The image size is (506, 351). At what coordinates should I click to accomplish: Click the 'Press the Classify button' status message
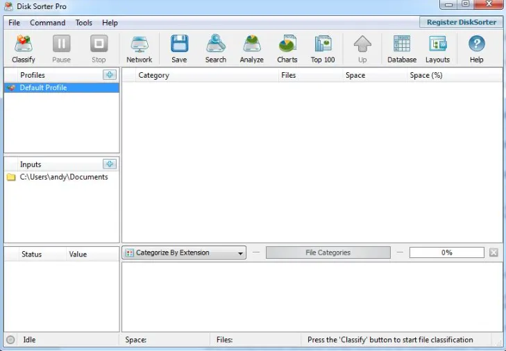390,340
